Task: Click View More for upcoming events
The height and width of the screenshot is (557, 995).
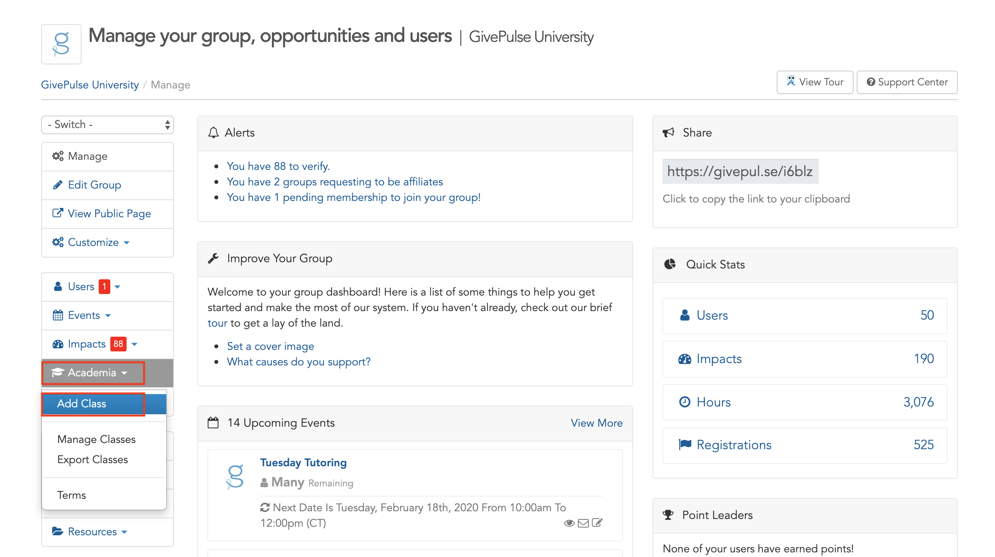Action: point(597,423)
